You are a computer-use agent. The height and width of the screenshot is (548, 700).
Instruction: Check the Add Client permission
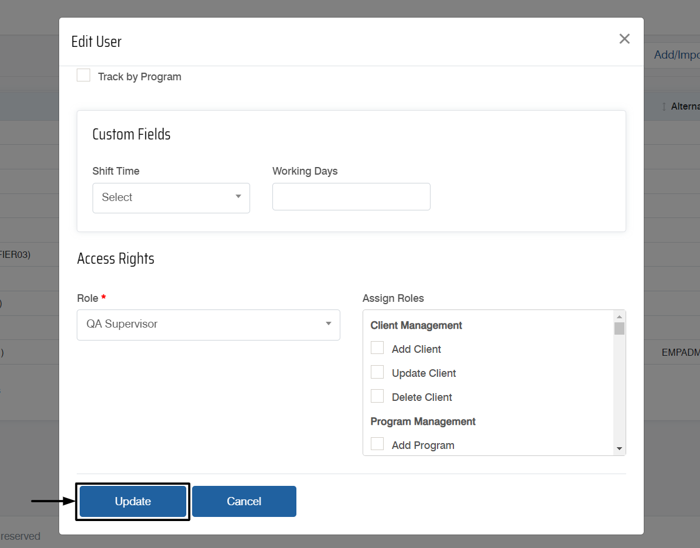pos(377,348)
